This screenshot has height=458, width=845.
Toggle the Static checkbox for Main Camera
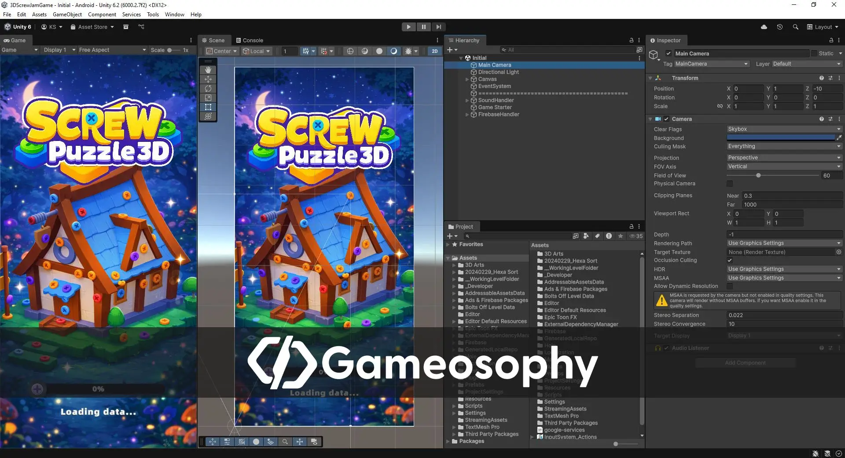(x=814, y=53)
